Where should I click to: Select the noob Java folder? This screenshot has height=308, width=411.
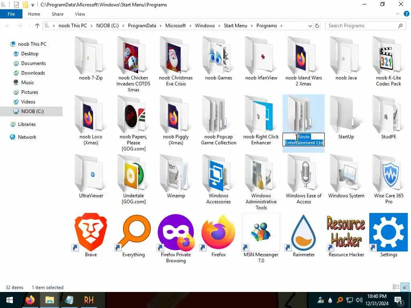coord(346,58)
